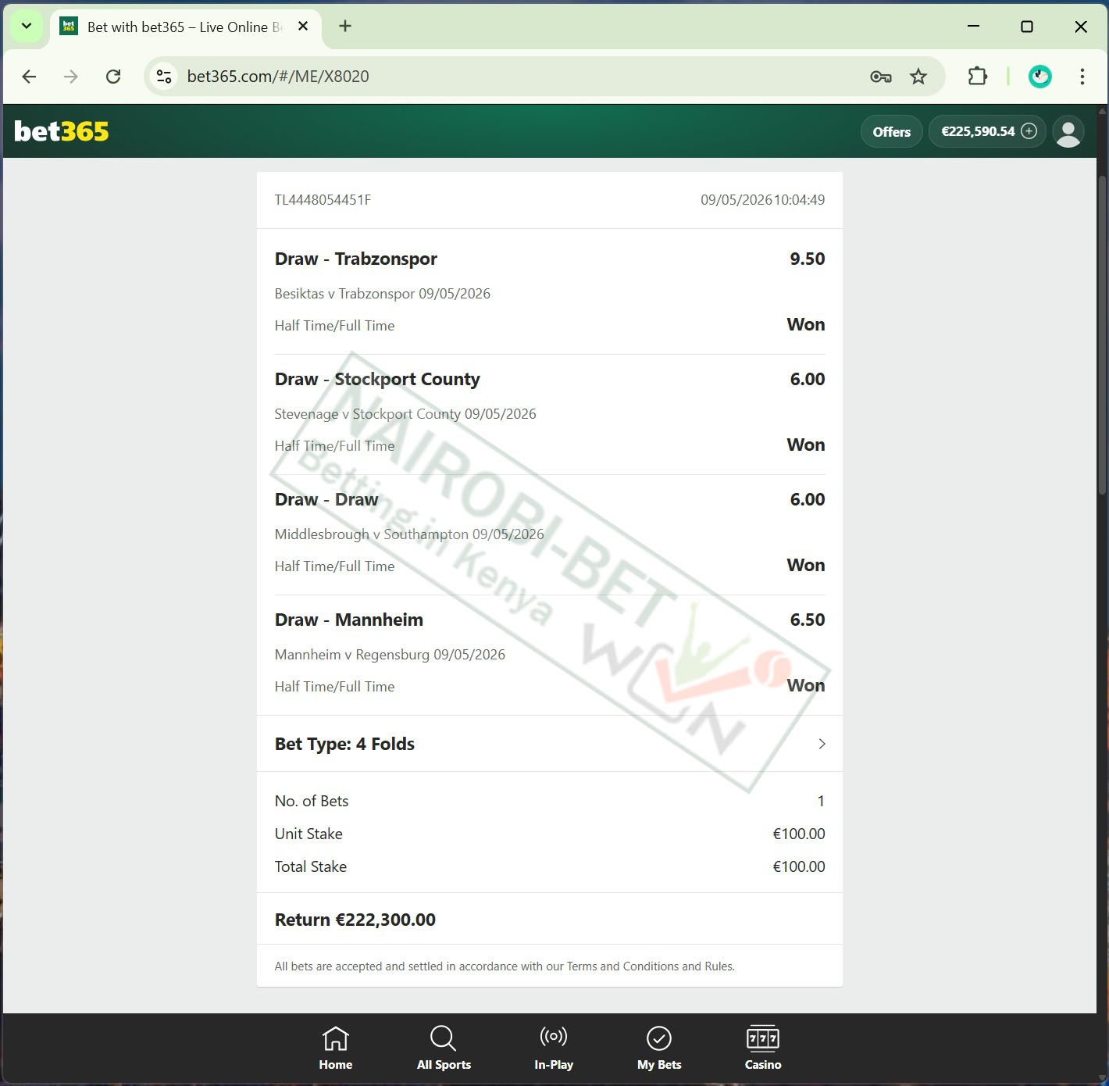Click the bet365 logo in the header

point(62,131)
